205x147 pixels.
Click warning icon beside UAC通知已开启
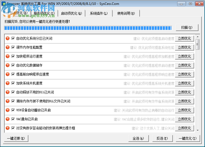click(x=8, y=119)
